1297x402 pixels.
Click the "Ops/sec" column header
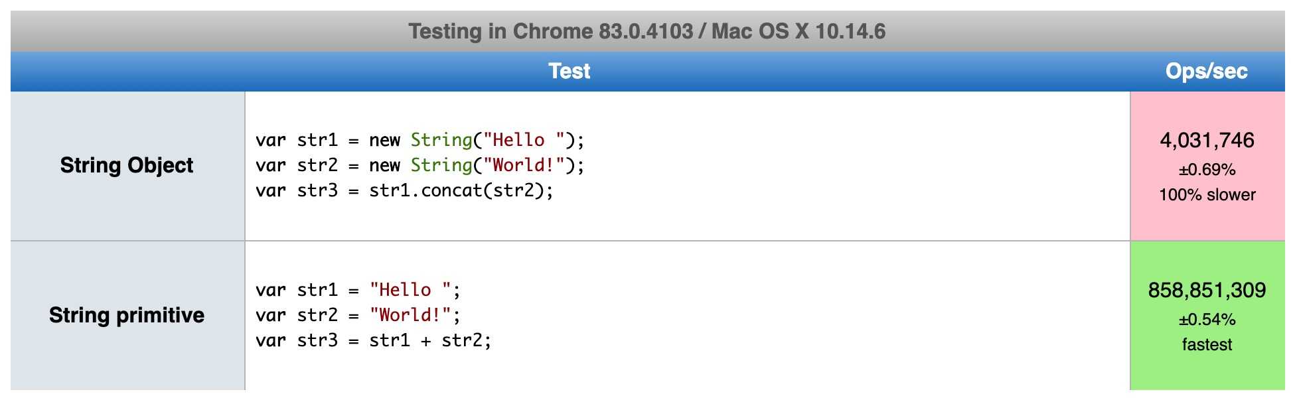[x=1206, y=71]
